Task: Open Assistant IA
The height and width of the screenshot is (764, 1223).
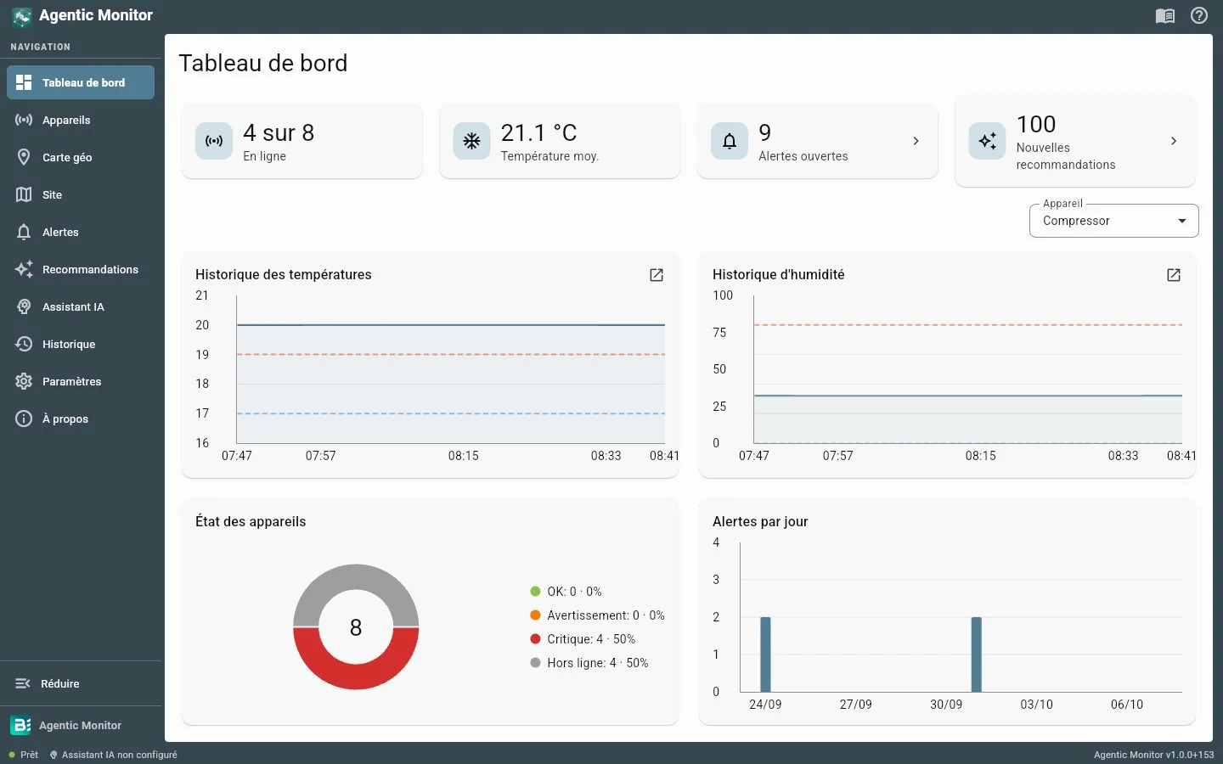Action: (81, 306)
